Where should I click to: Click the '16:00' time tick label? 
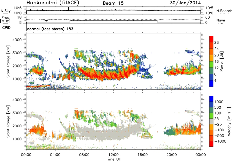(142, 155)
